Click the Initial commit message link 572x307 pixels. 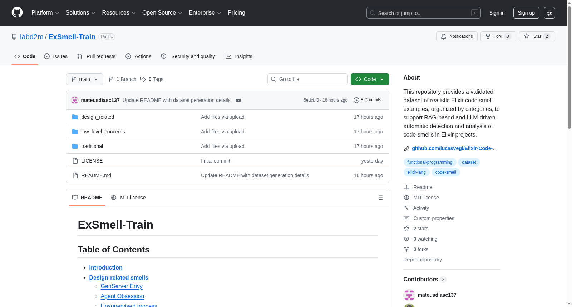pos(216,161)
